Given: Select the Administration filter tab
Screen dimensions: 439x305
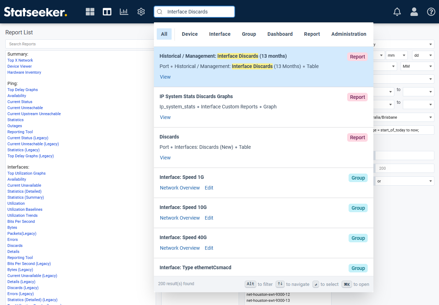Looking at the screenshot, I should [349, 34].
